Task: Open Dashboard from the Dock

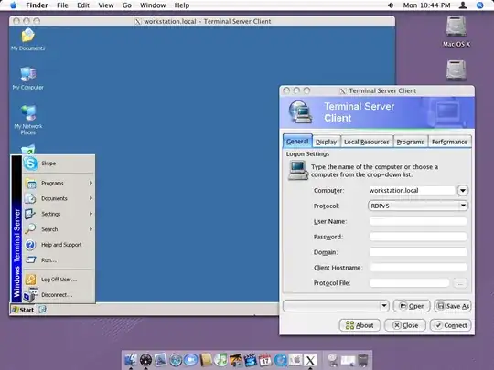Action: (145, 360)
